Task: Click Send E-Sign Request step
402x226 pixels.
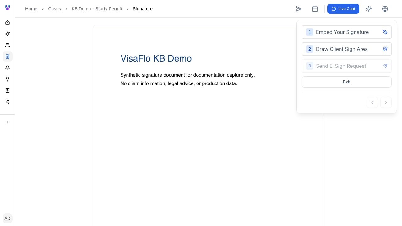Action: [347, 66]
